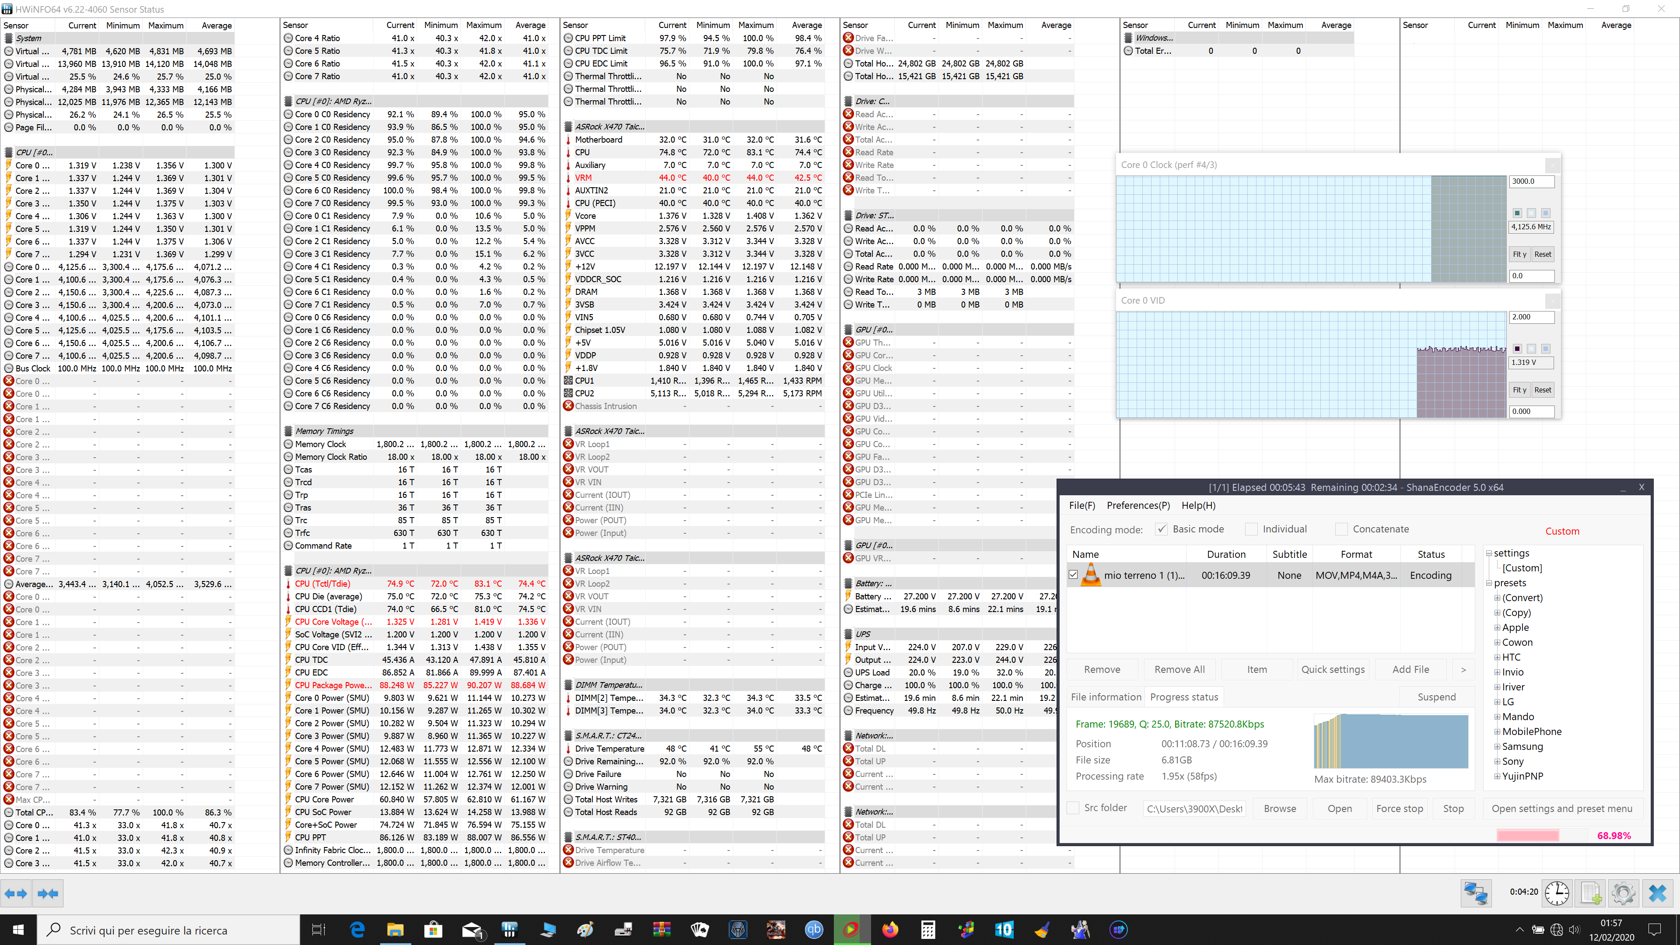
Task: Expand the Apple preset group
Action: tap(1498, 627)
